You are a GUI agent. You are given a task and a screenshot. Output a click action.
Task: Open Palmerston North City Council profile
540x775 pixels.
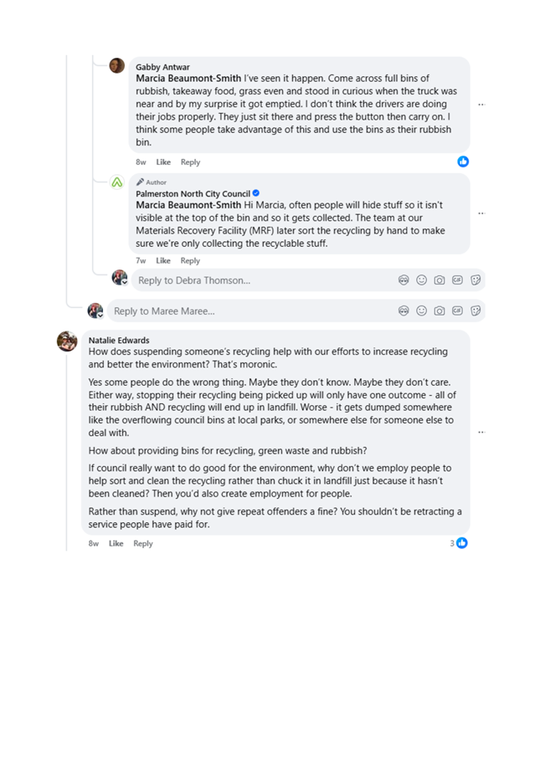point(193,194)
